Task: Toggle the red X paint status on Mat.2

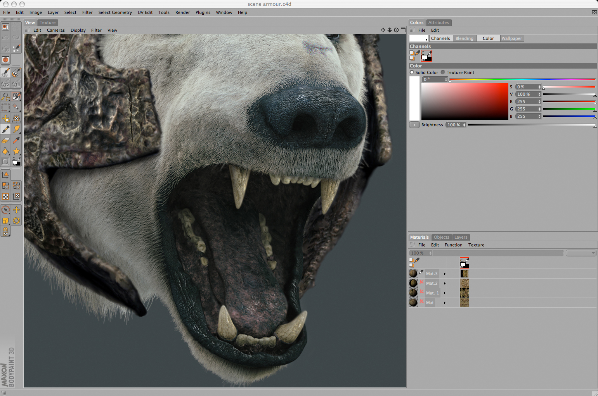Action: click(421, 282)
